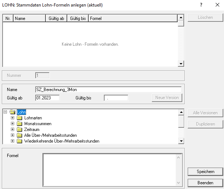Viewport: 224px width, 189px height.
Task: Select Wiederkehrende Über-/Mehrarbeitsstunden tree item
Action: click(x=62, y=141)
